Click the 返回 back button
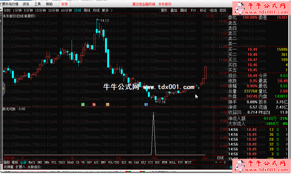This screenshot has width=292, height=174. tap(223, 10)
